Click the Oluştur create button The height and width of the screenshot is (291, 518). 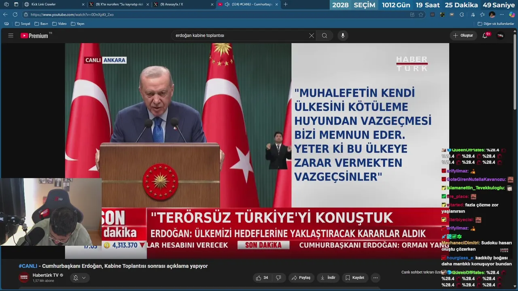[463, 36]
